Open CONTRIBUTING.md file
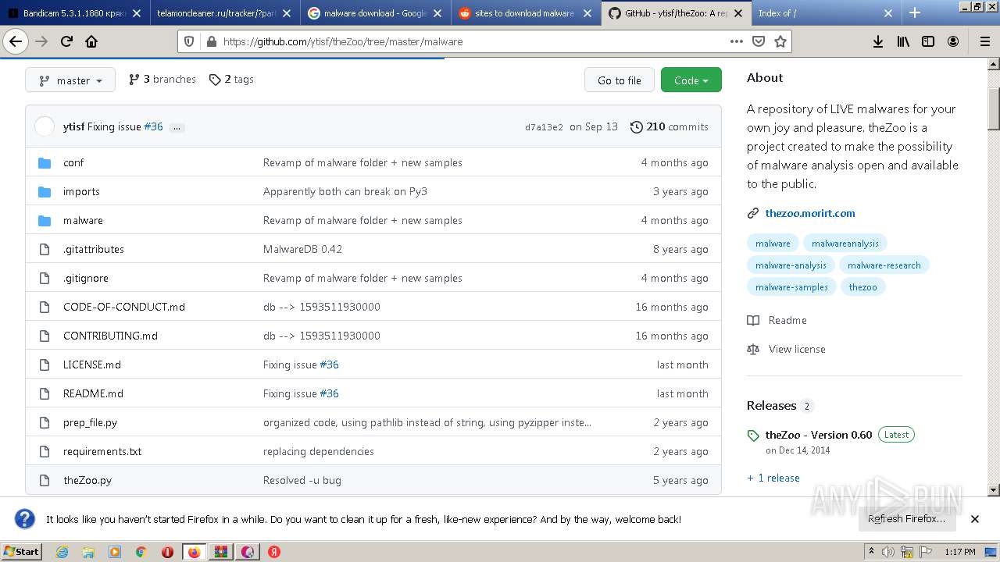This screenshot has width=1000, height=562. point(110,336)
